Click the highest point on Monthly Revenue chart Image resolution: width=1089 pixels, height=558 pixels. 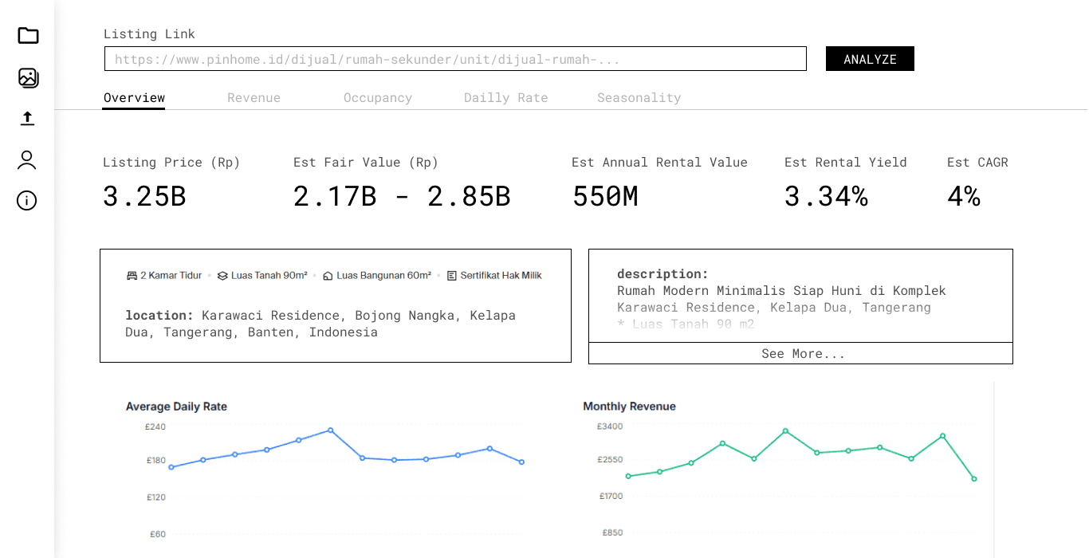[x=784, y=431]
